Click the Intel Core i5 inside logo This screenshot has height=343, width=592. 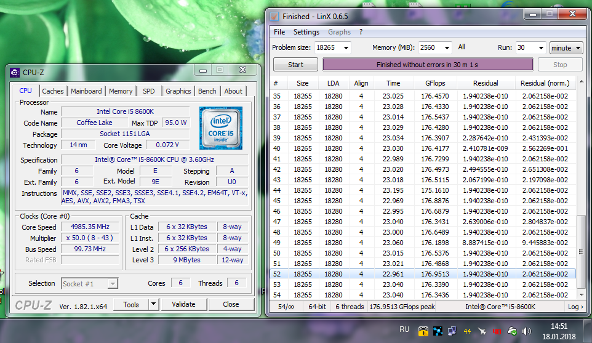coord(221,127)
